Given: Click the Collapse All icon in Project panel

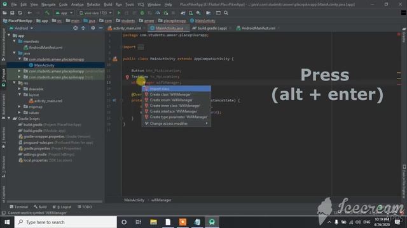Looking at the screenshot, I should point(83,28).
